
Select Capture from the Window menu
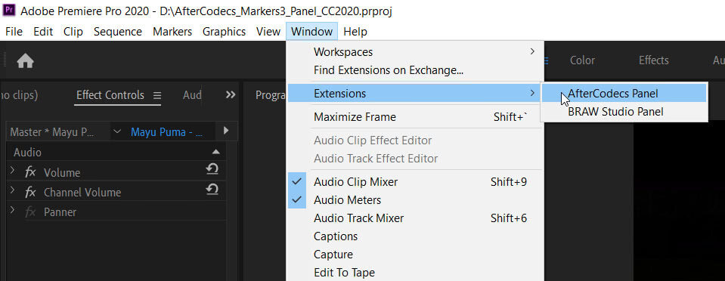pos(415,255)
